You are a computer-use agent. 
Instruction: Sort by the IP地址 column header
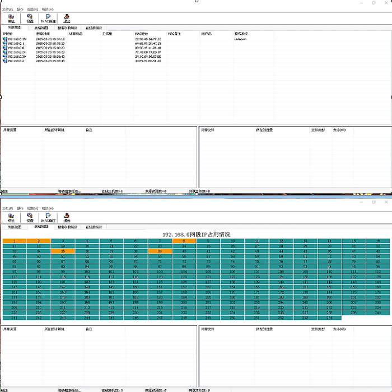click(18, 34)
